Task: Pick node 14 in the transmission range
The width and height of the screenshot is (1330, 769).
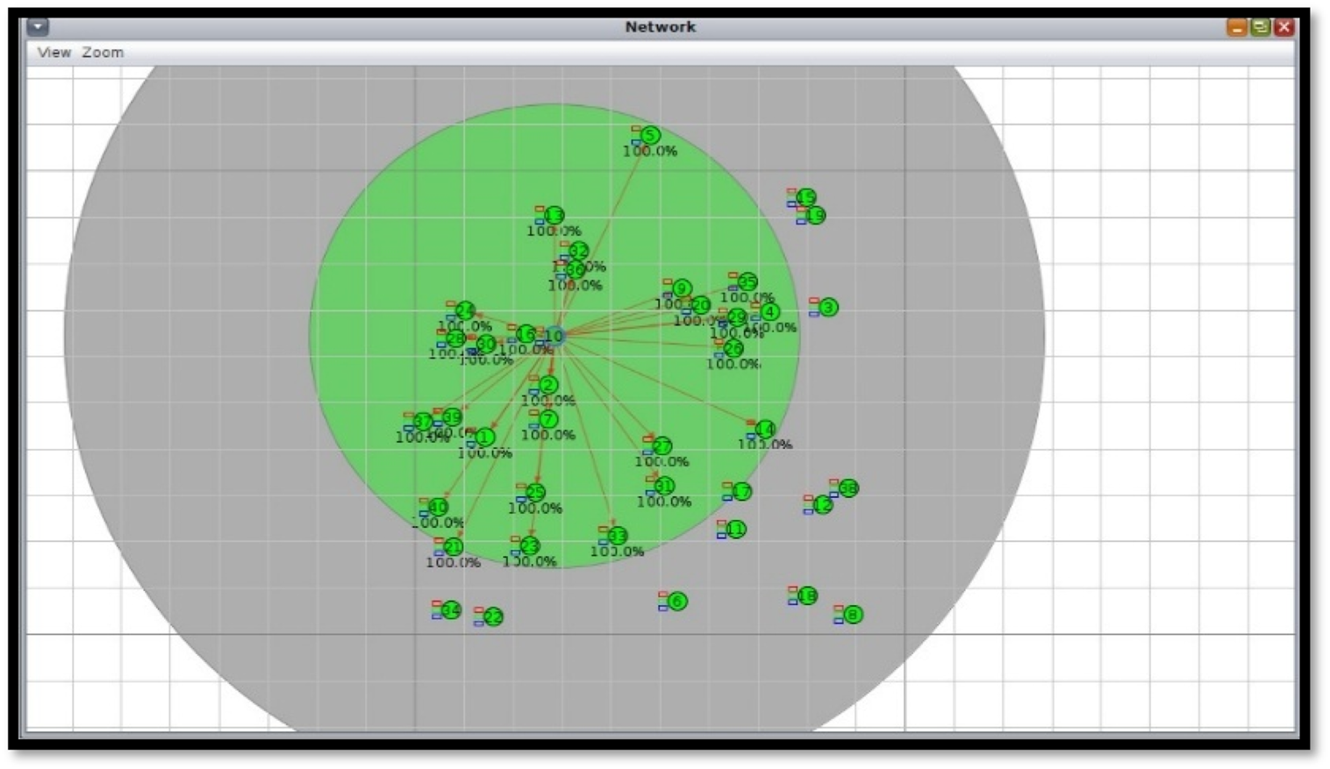Action: click(765, 430)
